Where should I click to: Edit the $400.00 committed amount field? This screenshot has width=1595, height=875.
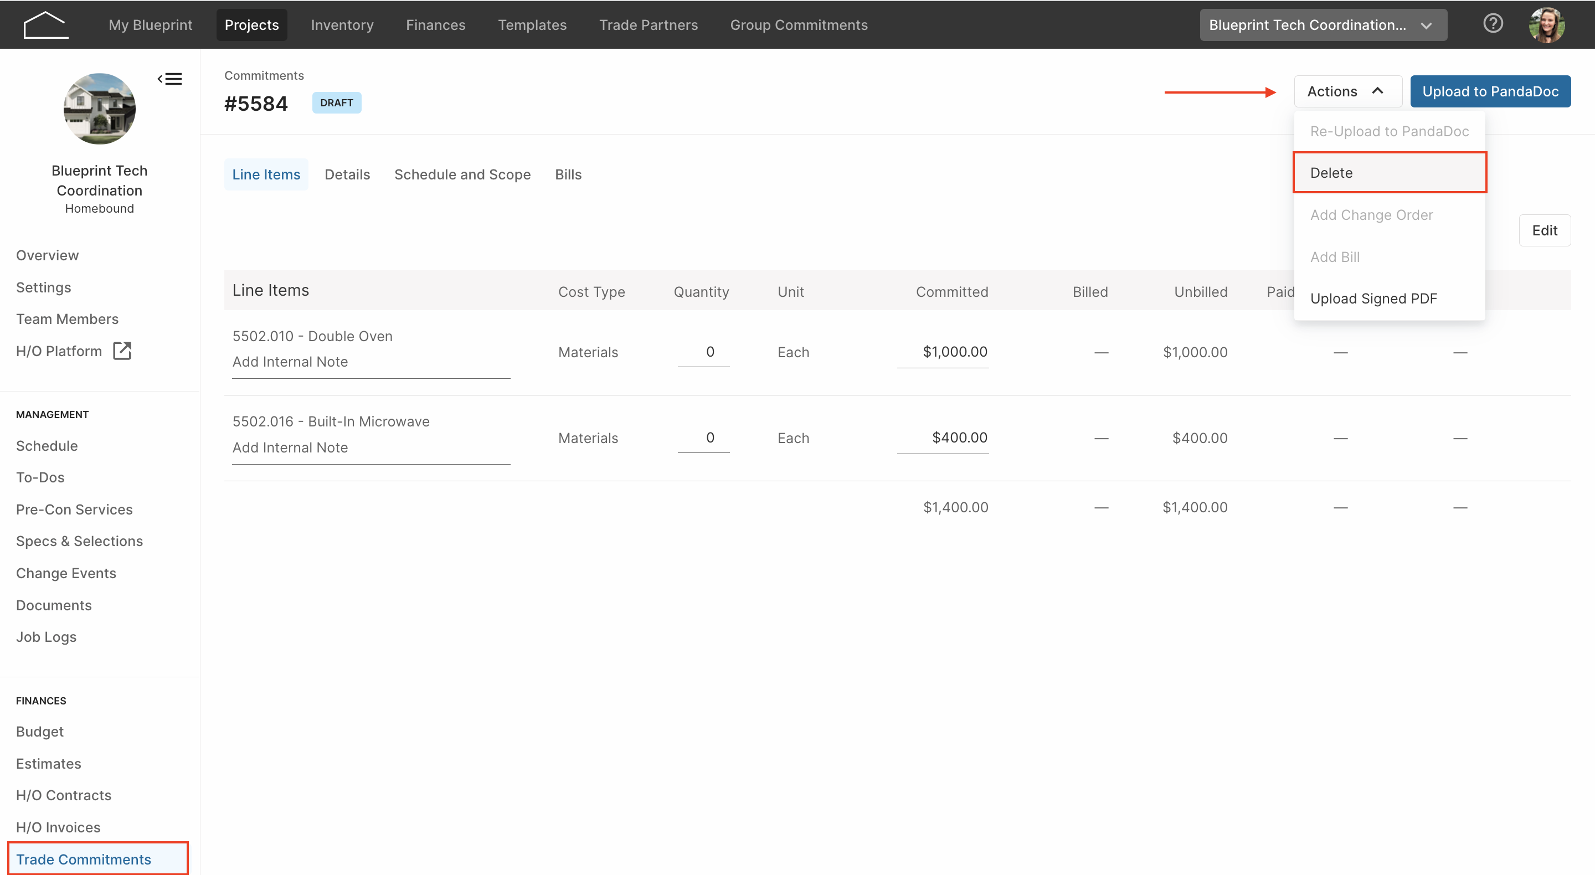coord(943,438)
